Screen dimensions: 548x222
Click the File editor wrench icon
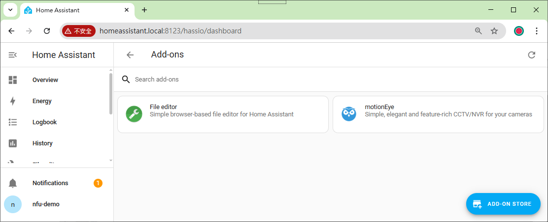pos(134,114)
